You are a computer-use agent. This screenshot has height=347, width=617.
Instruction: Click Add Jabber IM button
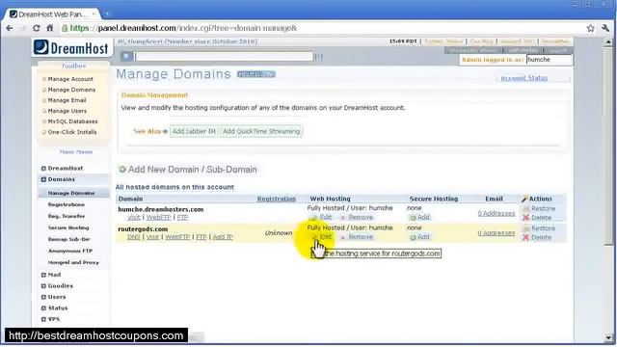click(x=194, y=131)
